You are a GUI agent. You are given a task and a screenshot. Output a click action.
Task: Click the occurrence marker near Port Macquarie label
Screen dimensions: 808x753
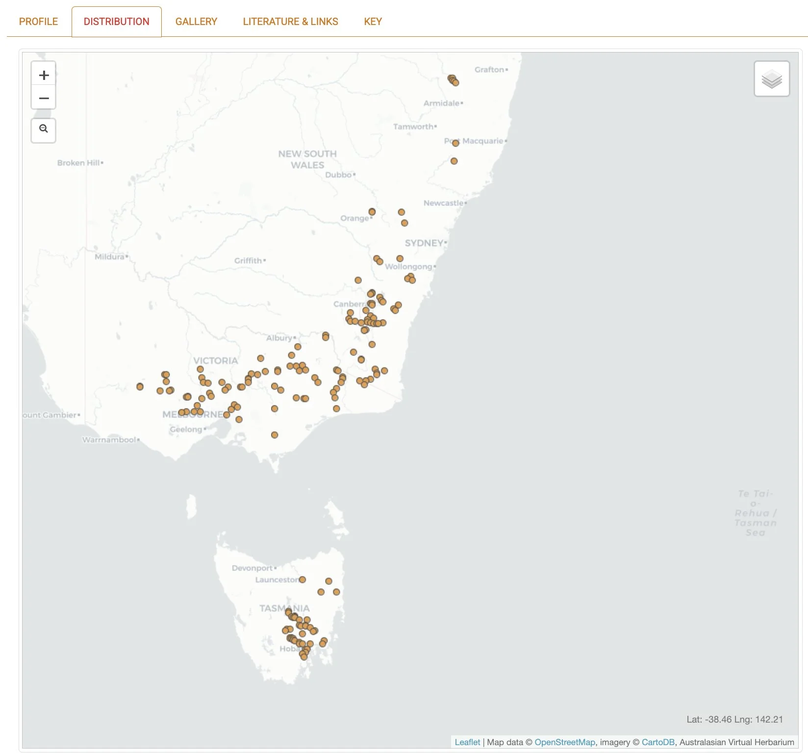tap(455, 143)
